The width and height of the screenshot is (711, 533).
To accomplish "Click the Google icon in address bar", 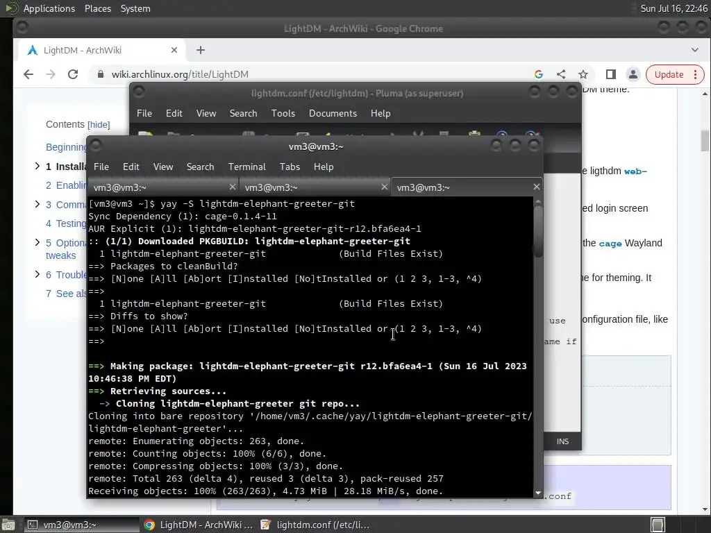I will 539,74.
